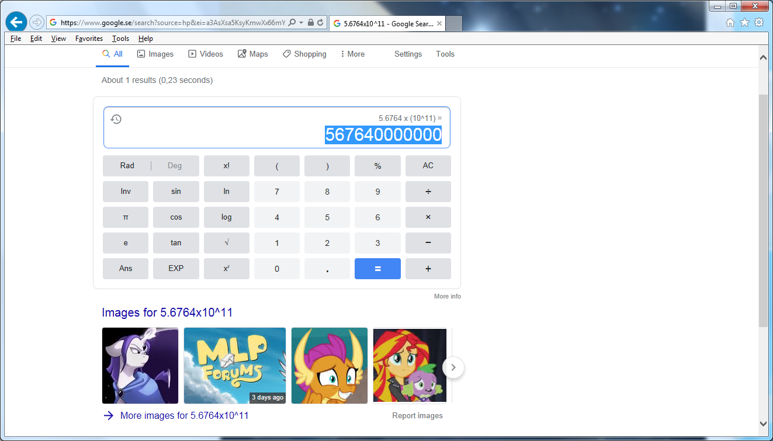Click the division key
773x441 pixels.
click(428, 192)
